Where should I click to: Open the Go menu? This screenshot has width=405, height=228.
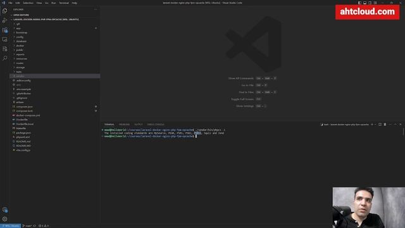(46, 3)
